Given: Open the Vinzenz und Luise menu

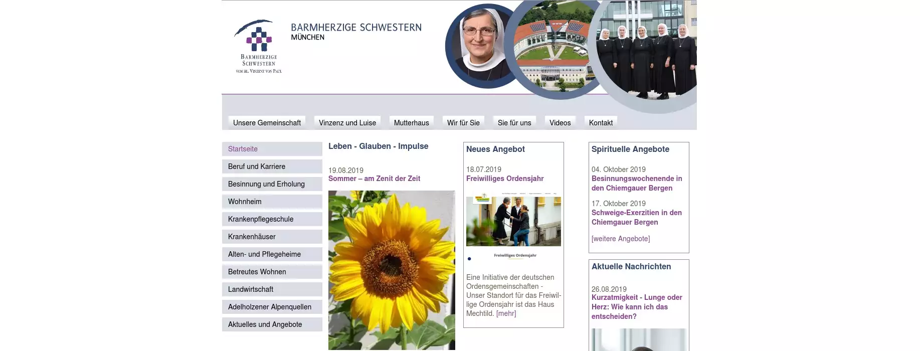Looking at the screenshot, I should [x=347, y=123].
